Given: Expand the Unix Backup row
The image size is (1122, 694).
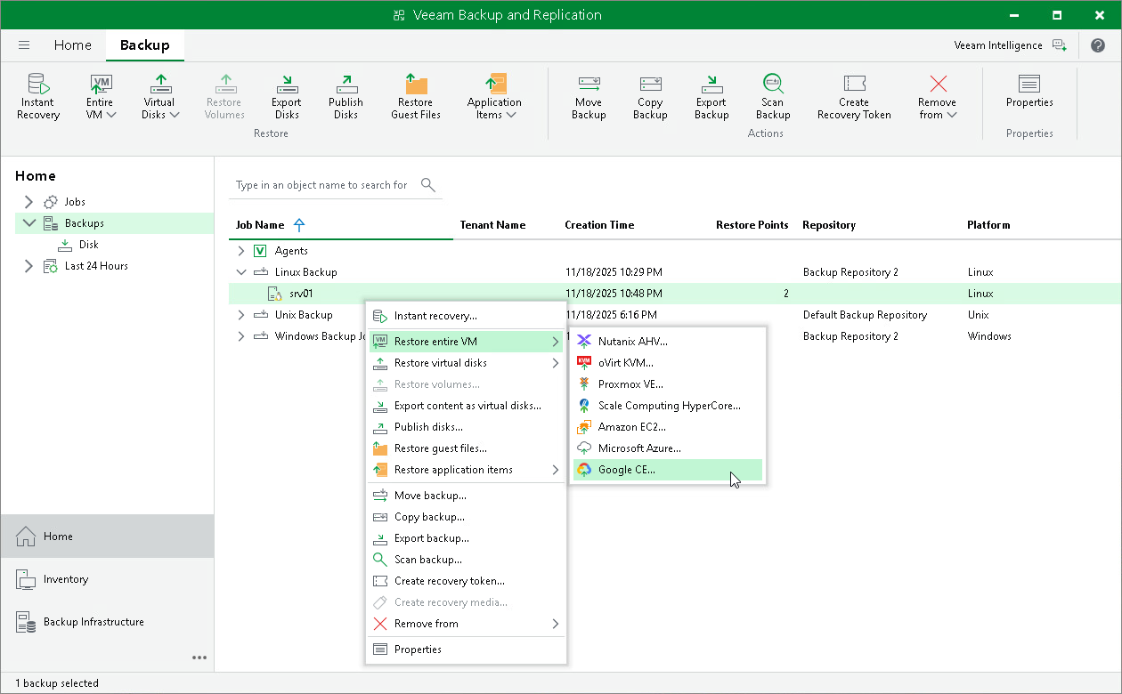Looking at the screenshot, I should [241, 315].
